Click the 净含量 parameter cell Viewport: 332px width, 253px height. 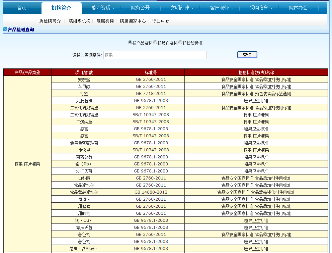tap(84, 150)
